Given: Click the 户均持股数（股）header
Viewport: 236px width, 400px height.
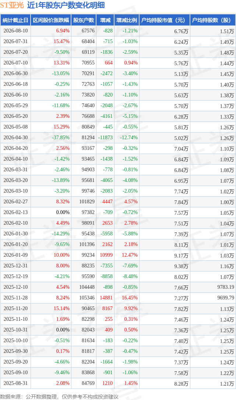Looking at the screenshot, I should point(213,20).
